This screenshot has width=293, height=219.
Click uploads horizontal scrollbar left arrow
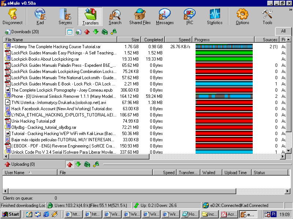click(x=5, y=191)
